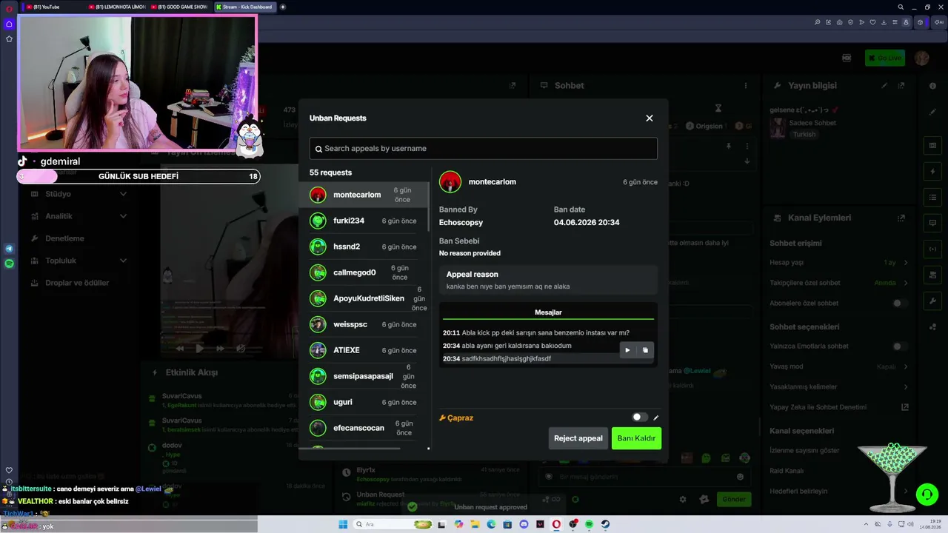Open Steam from the taskbar

[605, 524]
